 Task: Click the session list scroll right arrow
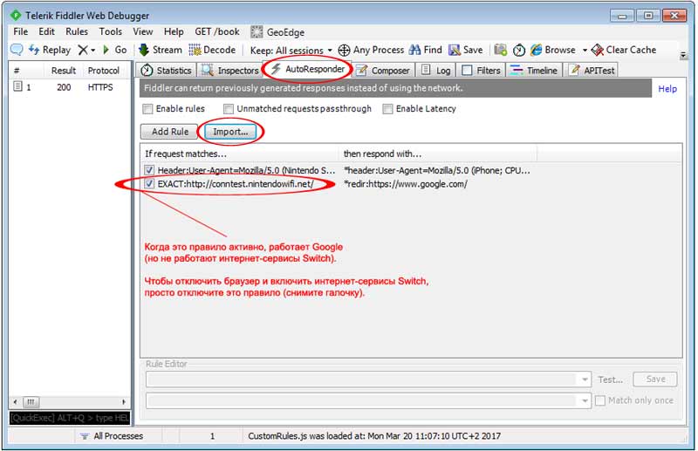123,402
